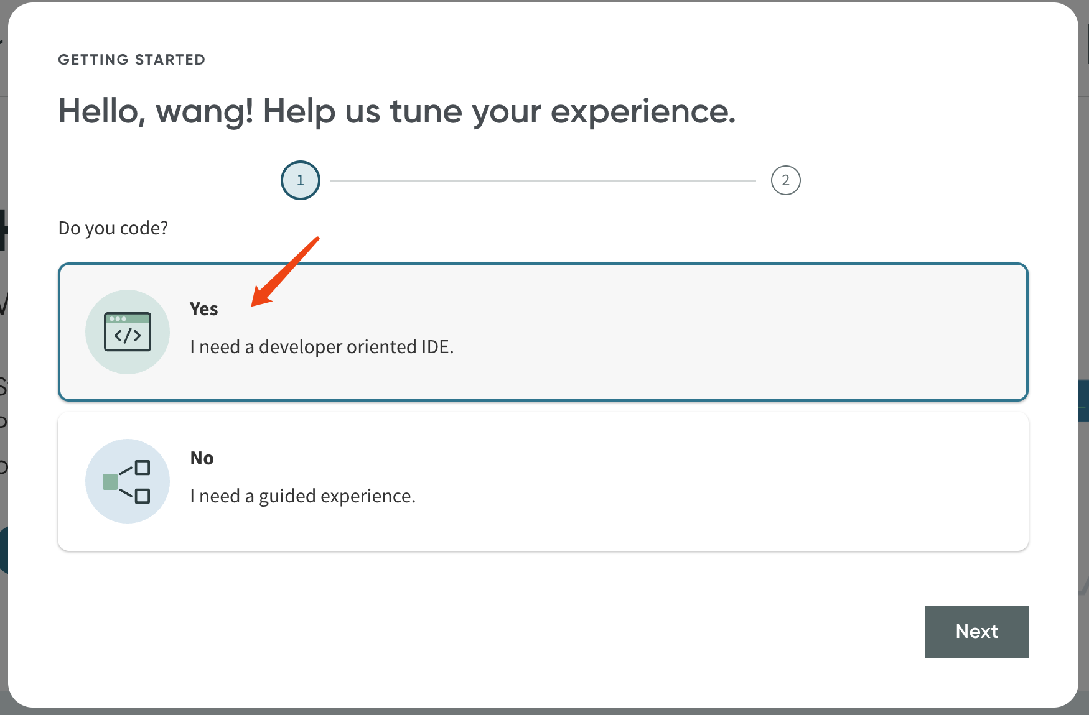Click "I need a guided experience." text
Screen dimensions: 1089x715
[x=302, y=496]
